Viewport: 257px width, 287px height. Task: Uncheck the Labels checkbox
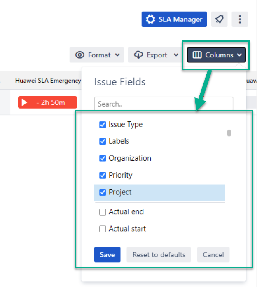[103, 141]
